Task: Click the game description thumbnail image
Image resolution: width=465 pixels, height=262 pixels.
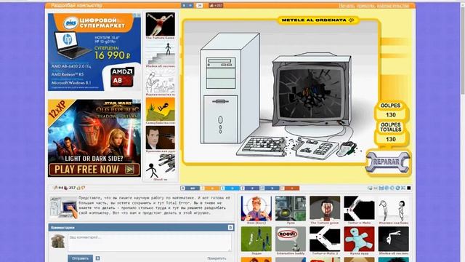Action: 63,207
